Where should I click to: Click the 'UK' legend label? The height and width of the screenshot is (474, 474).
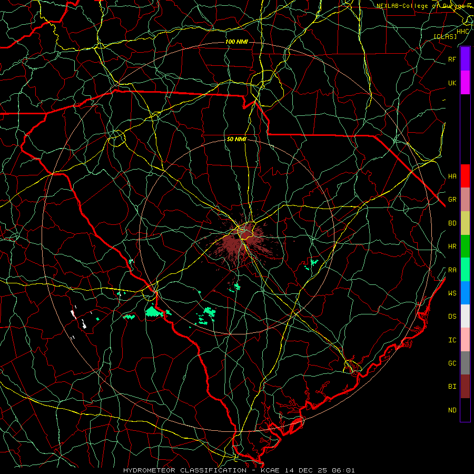(x=452, y=83)
